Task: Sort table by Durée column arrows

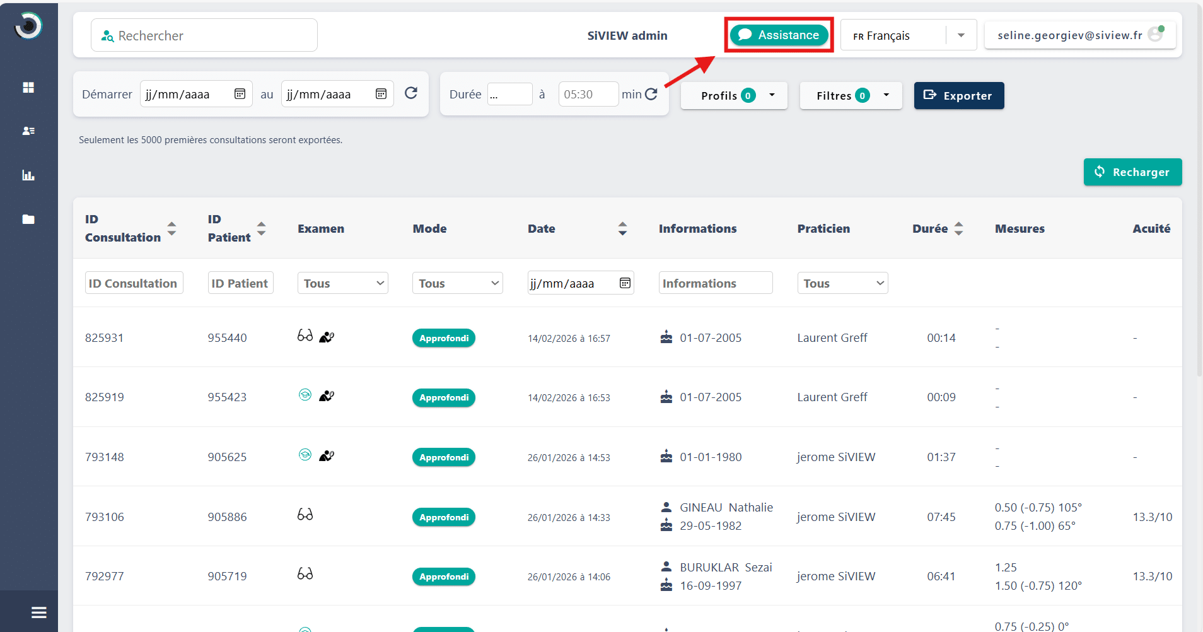Action: coord(958,228)
